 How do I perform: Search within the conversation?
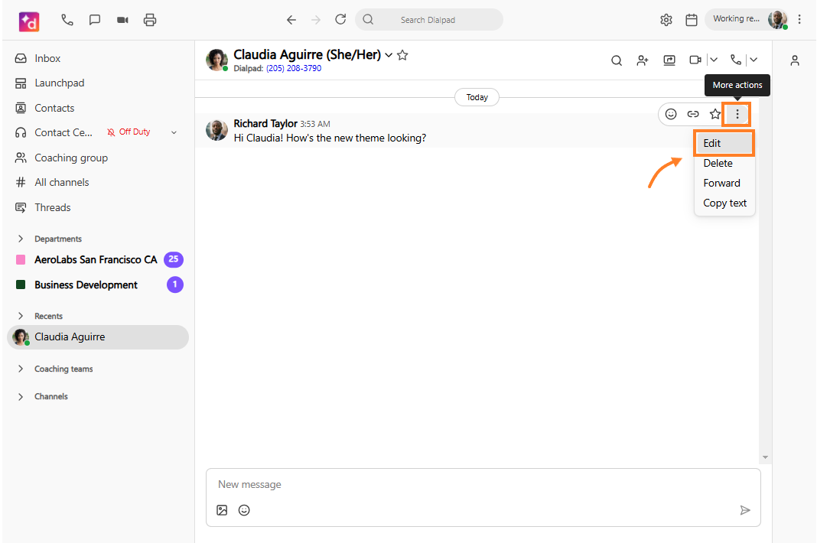(x=617, y=60)
